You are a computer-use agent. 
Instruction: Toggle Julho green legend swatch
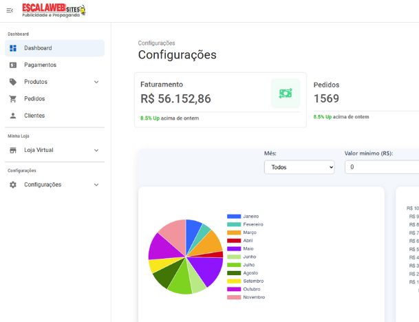tap(234, 265)
